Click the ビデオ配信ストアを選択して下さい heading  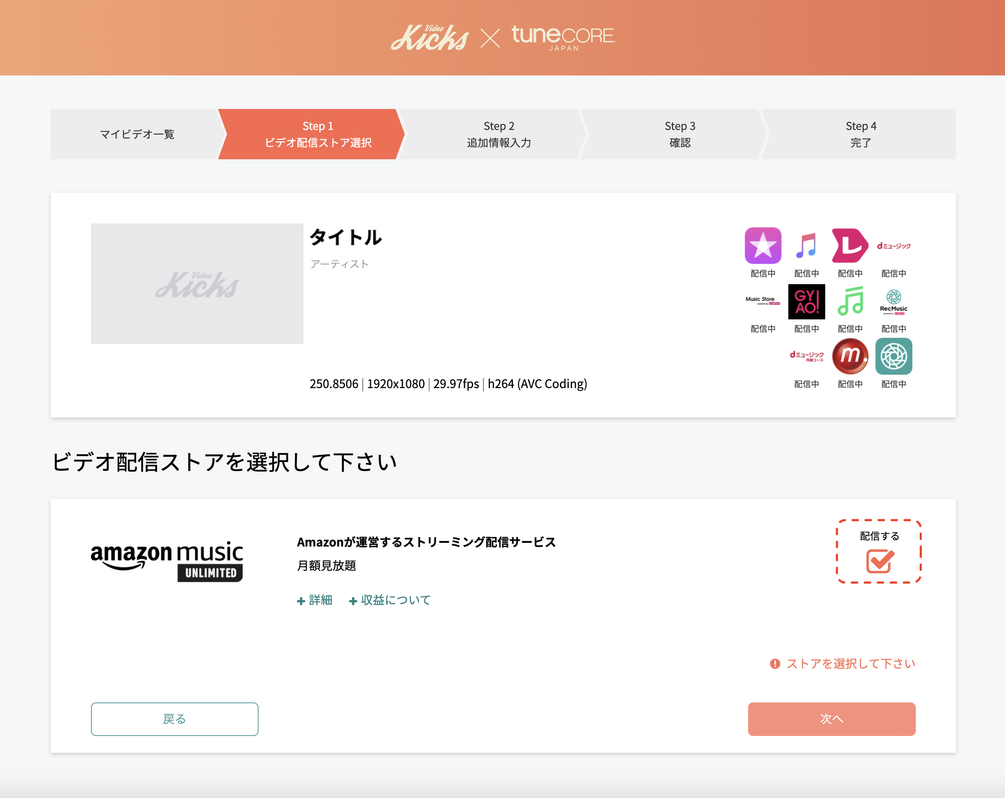tap(224, 462)
